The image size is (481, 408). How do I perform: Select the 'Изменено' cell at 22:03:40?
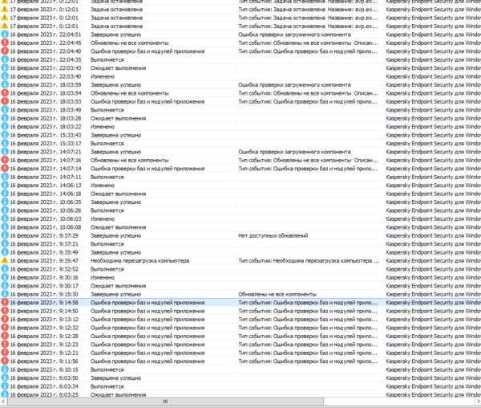(x=103, y=76)
